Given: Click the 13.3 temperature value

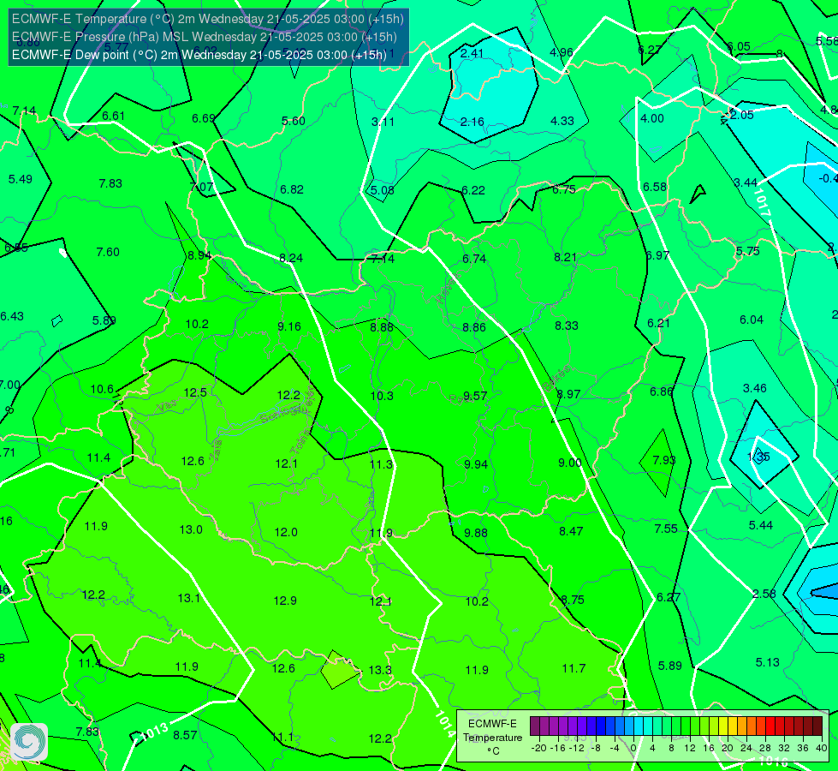Looking at the screenshot, I should coord(380,670).
